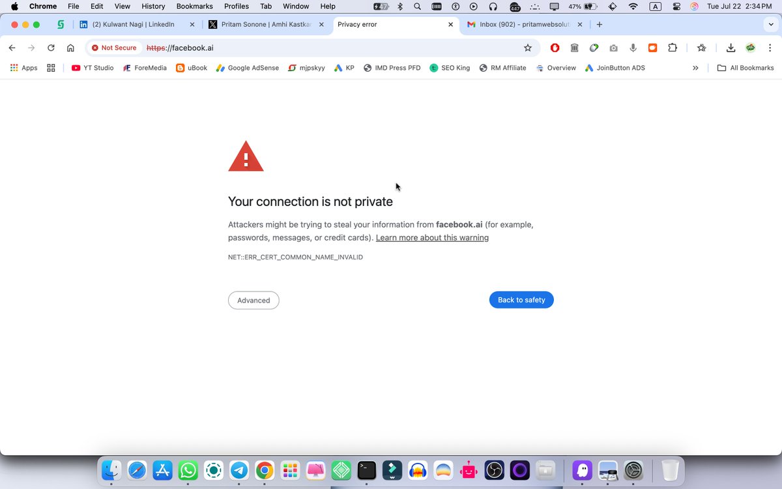Open Chrome downloads via arrow icon
Viewport: 782px width, 489px height.
(731, 48)
